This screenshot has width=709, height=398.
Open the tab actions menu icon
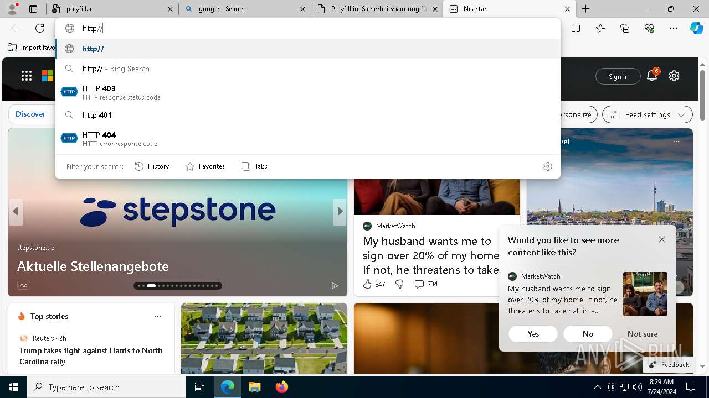[33, 9]
